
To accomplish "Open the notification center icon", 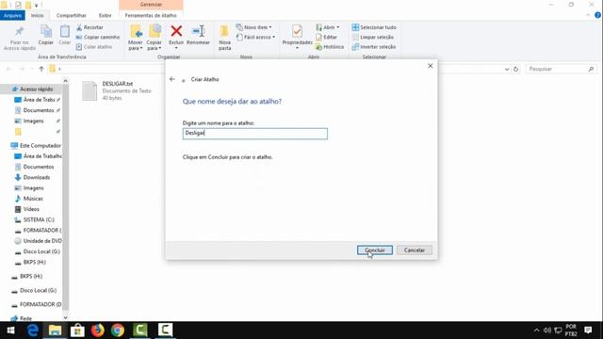I will click(588, 331).
